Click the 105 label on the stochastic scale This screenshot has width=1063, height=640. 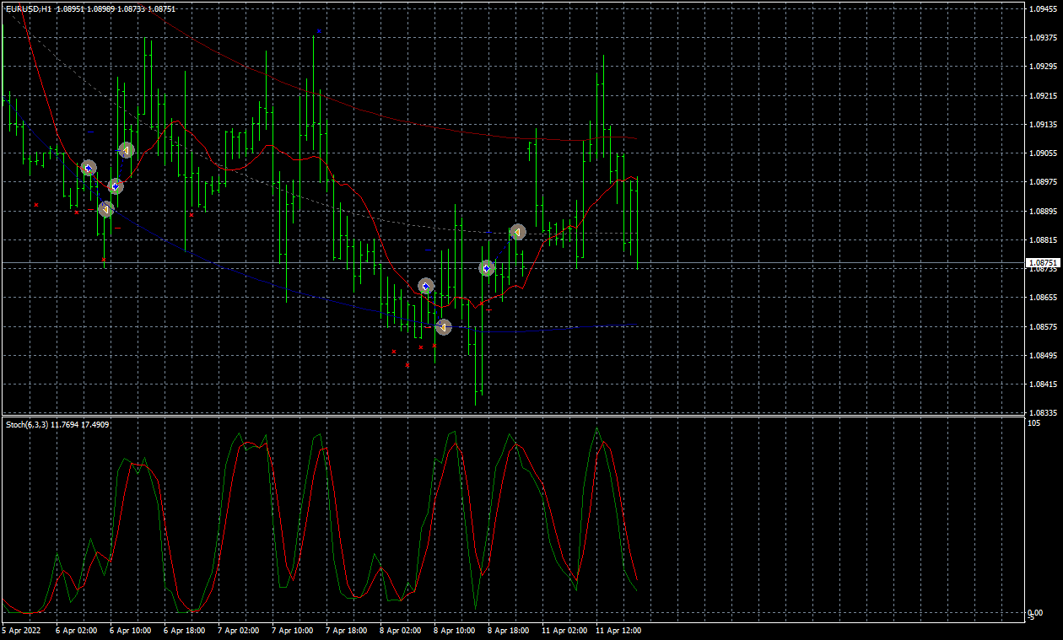[1034, 422]
